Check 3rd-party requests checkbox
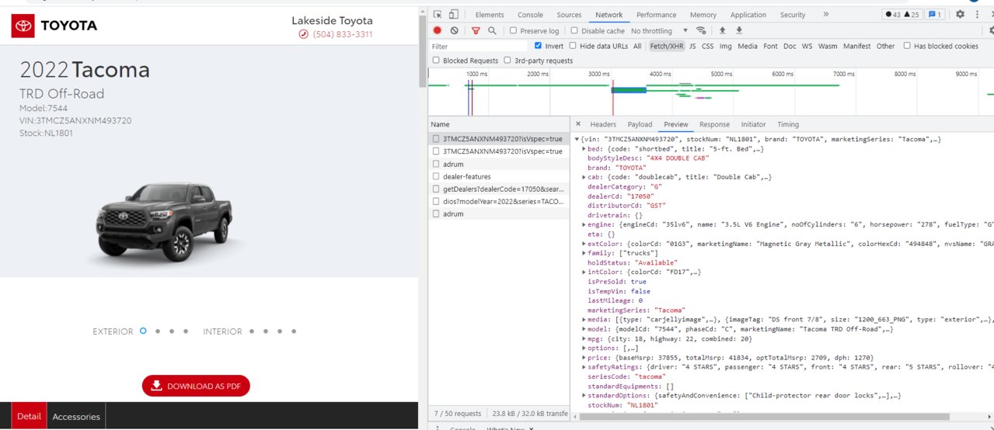 (x=507, y=61)
